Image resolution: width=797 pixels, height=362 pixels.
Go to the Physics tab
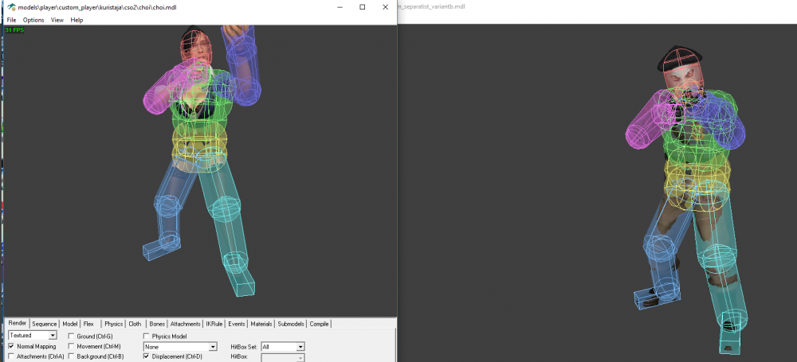click(114, 324)
